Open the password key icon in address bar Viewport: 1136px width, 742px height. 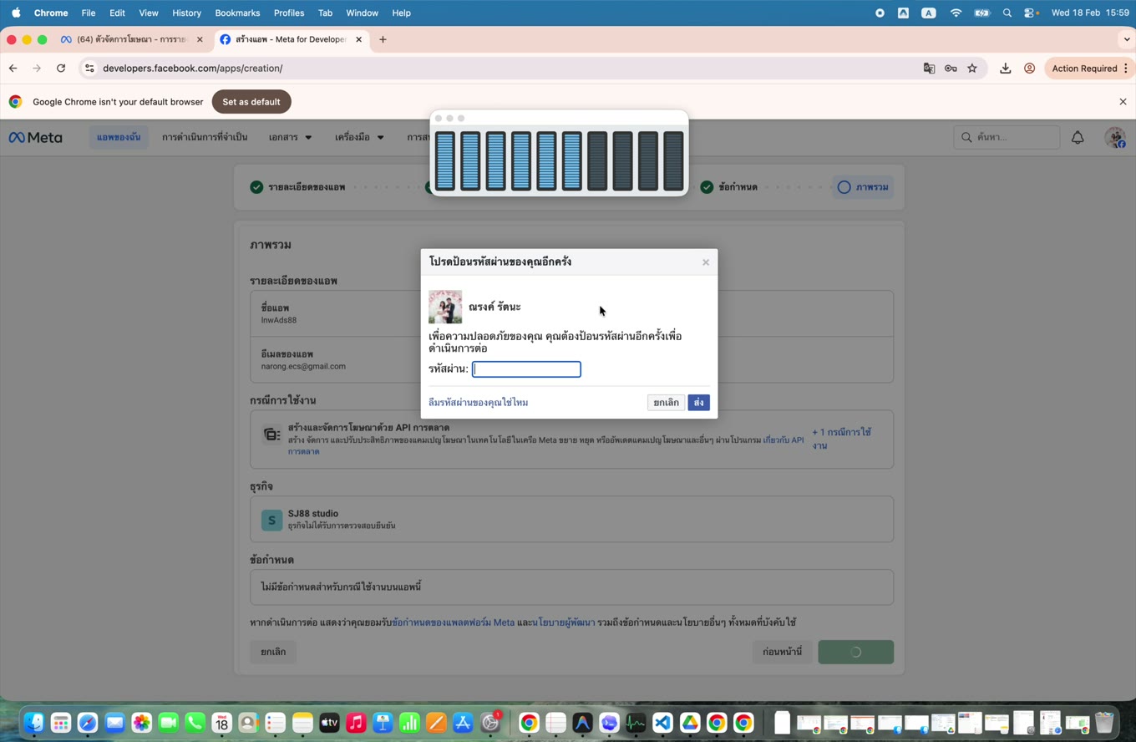(x=951, y=69)
